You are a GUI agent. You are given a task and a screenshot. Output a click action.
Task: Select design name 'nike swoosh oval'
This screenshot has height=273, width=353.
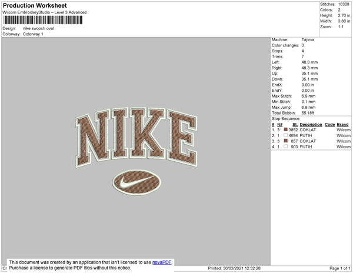click(38, 29)
